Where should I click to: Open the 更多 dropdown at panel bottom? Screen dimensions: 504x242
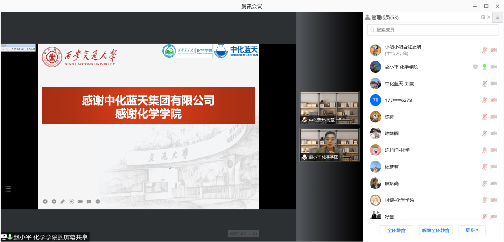(x=472, y=230)
